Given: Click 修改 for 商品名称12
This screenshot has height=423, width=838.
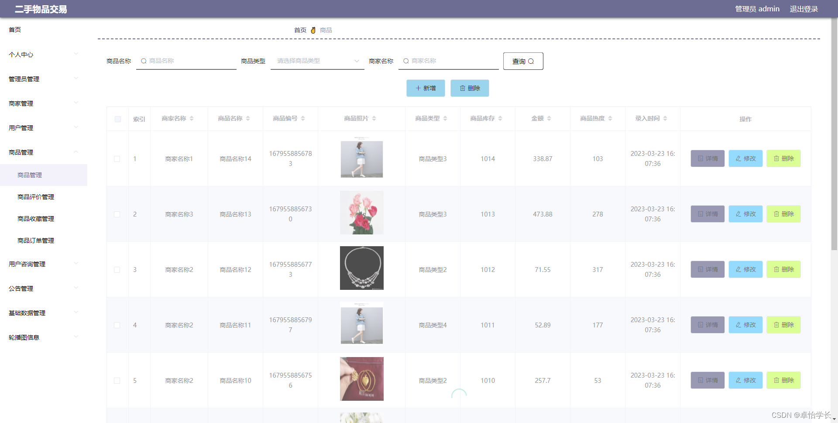Looking at the screenshot, I should tap(745, 269).
